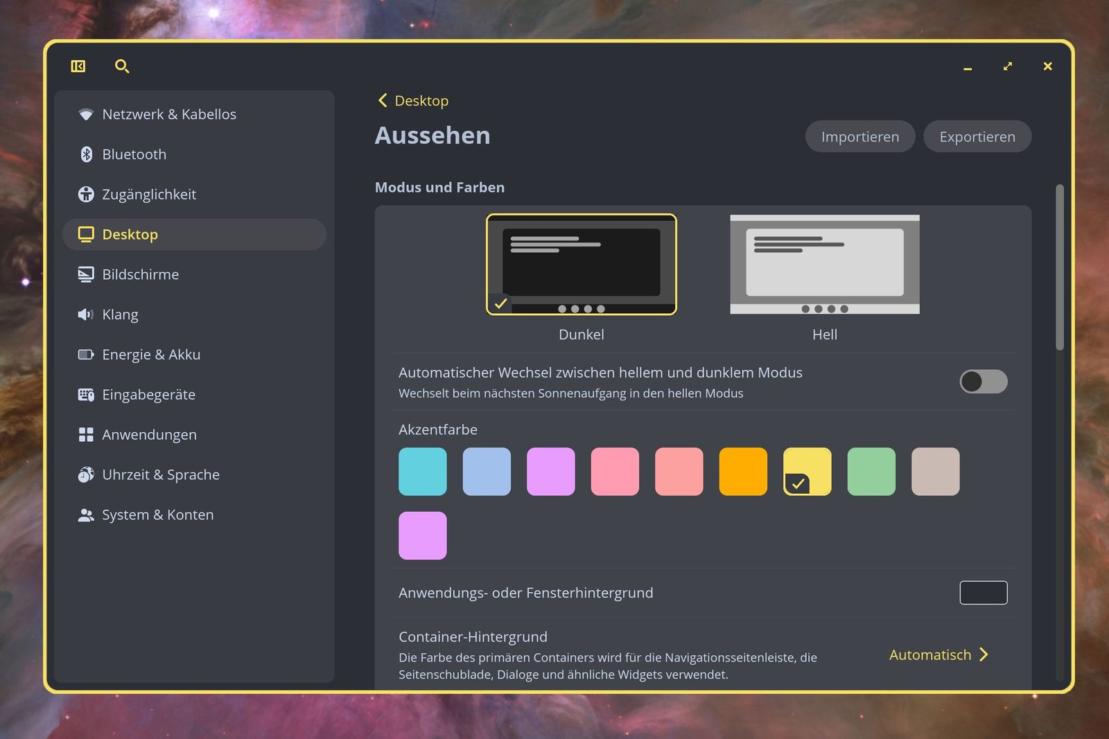1109x739 pixels.
Task: Select the Eingabegeräte keyboard icon
Action: (86, 394)
